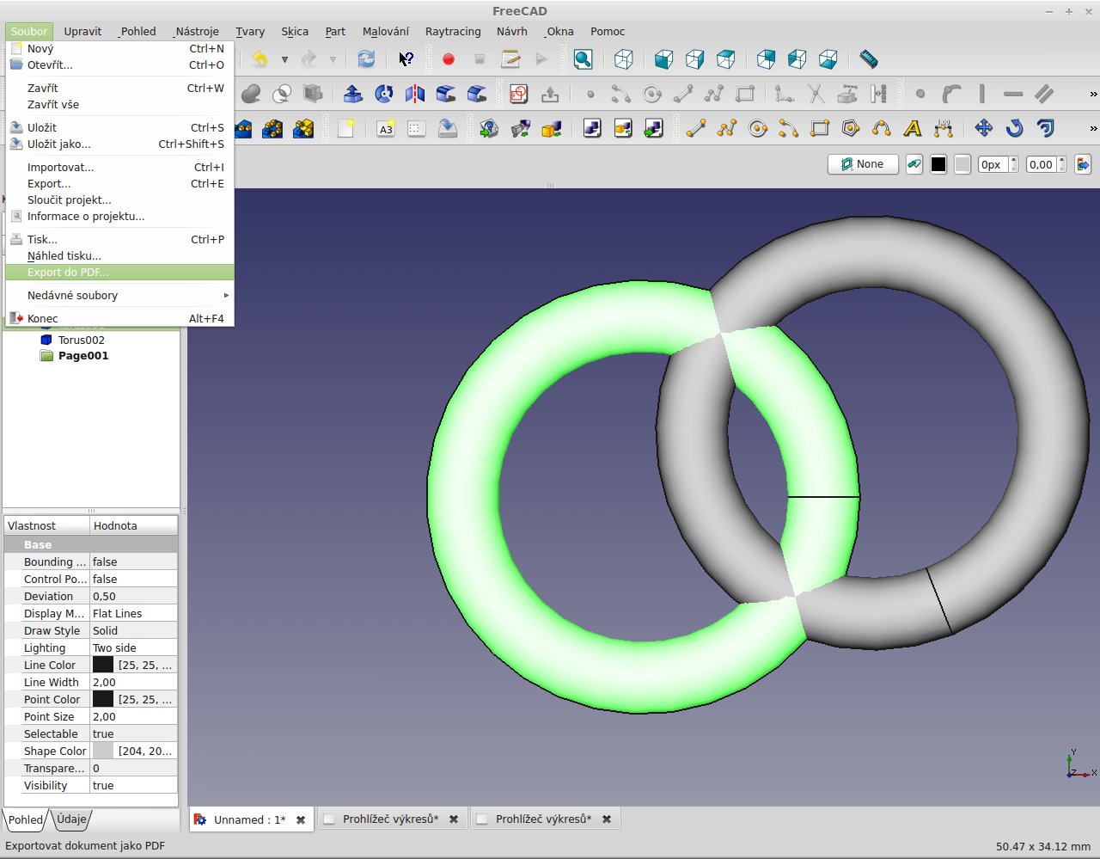
Task: Select the Extrude tool icon
Action: 352,94
